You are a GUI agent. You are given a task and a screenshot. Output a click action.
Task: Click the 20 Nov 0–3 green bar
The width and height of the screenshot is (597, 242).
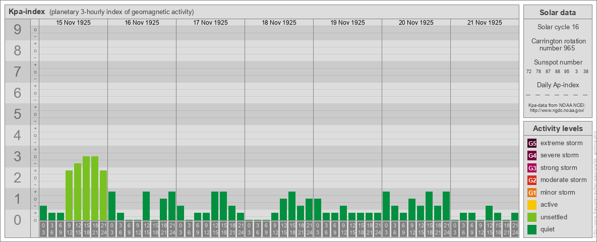click(386, 206)
